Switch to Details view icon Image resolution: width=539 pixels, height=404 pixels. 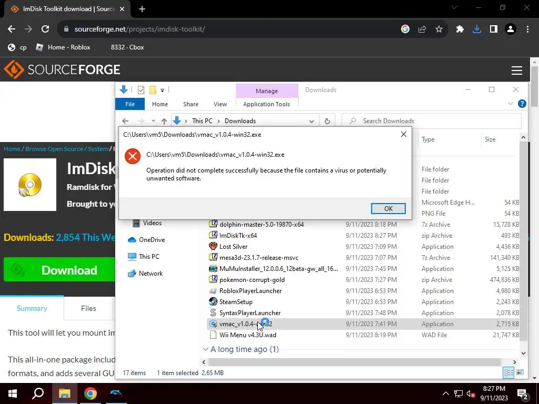[x=508, y=372]
